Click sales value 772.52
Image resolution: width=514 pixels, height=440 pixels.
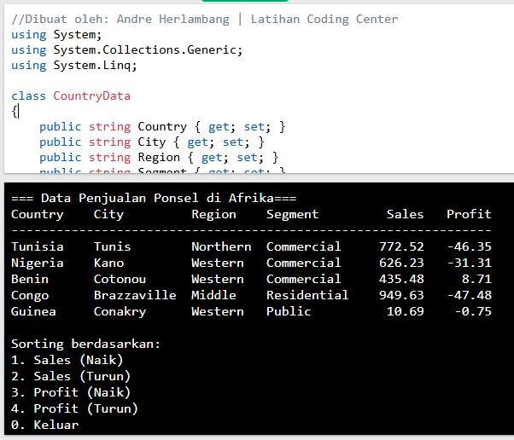pos(401,246)
